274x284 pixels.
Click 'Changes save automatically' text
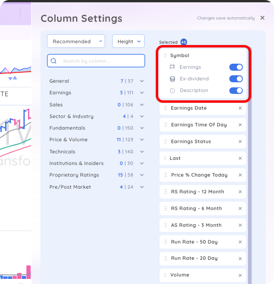point(226,18)
